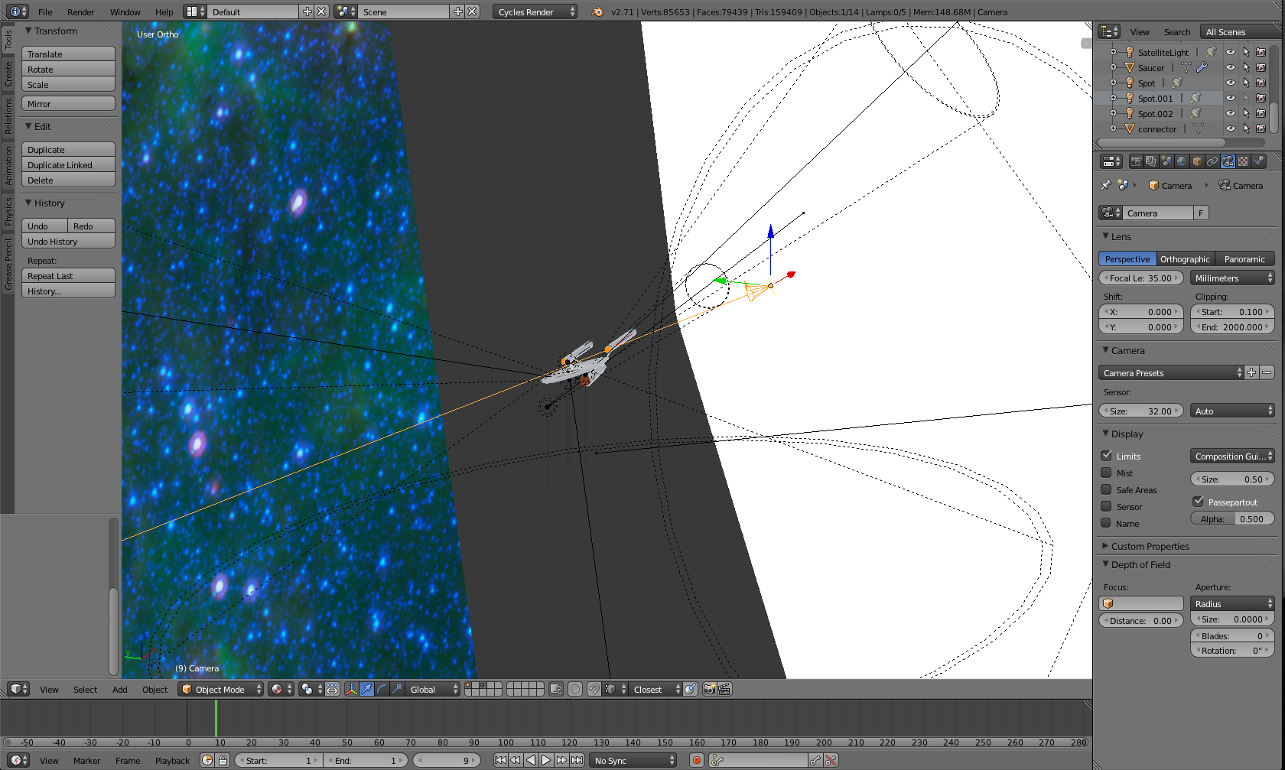Toggle renderability camera for connector
Viewport: 1285px width, 770px height.
pos(1261,128)
